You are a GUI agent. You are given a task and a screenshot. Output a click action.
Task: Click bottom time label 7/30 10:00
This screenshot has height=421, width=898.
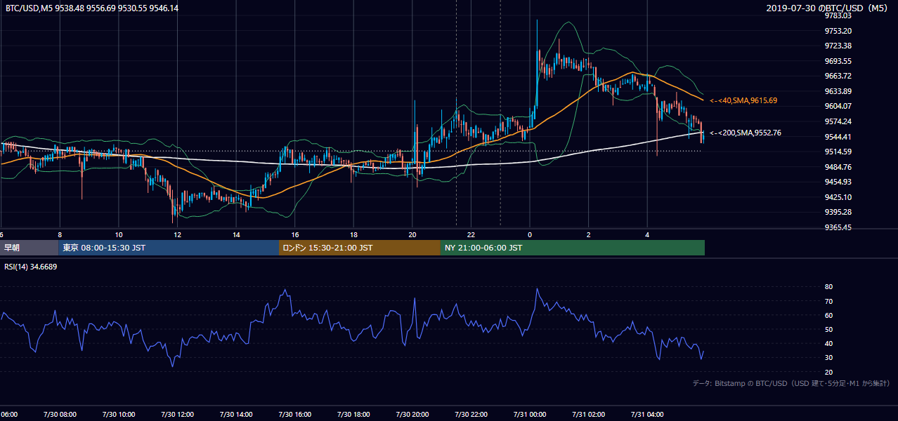[118, 415]
